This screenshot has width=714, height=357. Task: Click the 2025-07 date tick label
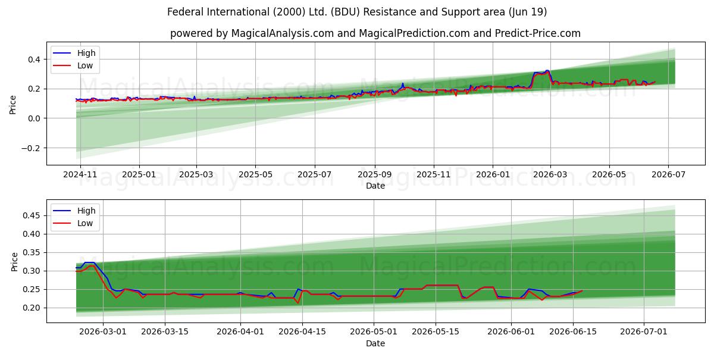(314, 175)
